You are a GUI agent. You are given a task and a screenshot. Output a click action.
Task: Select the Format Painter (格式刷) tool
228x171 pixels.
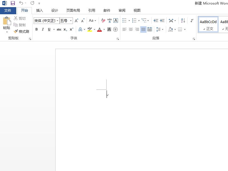(x=21, y=31)
